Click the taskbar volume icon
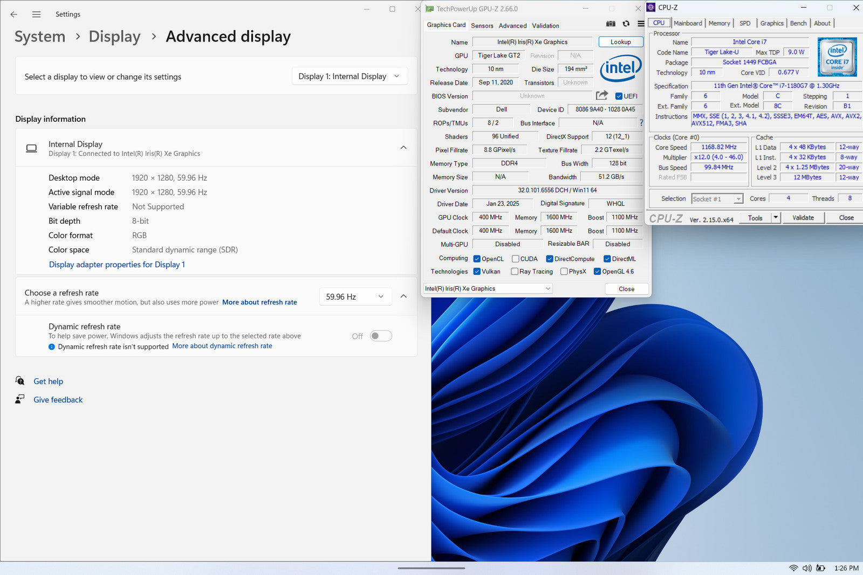The image size is (863, 575). 807,568
